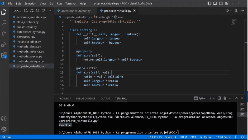This screenshot has height=140, width=248.
Task: Create a new folder in Explorer
Action: point(32,11)
